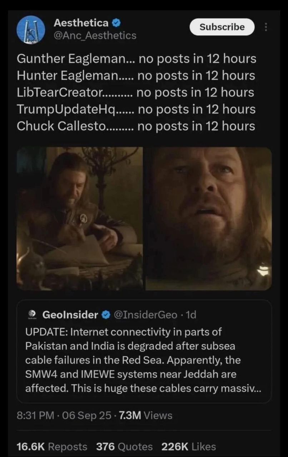Click the 8:31 PM timestamp
Viewport: 288px width, 457px height.
pyautogui.click(x=35, y=416)
